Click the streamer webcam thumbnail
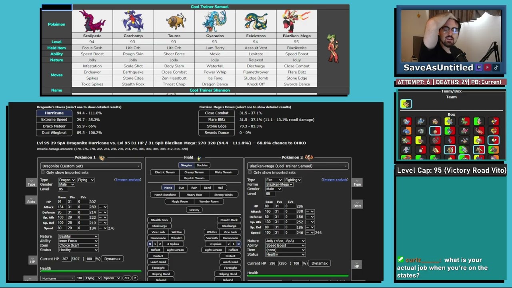The height and width of the screenshot is (288, 512). pyautogui.click(x=451, y=36)
